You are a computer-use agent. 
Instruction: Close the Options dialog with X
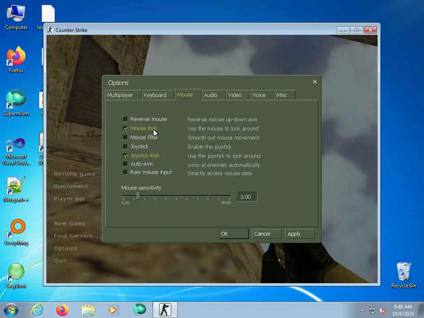pyautogui.click(x=315, y=82)
